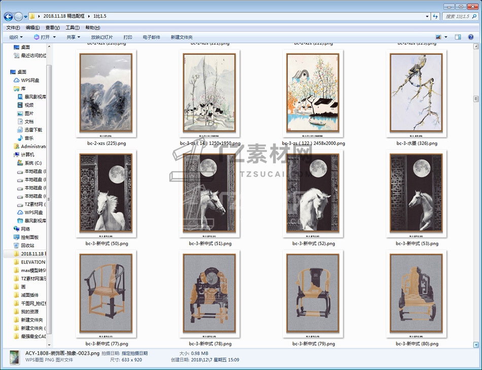Image resolution: width=482 pixels, height=370 pixels.
Task: Expand the change view options arrow
Action: click(446, 37)
